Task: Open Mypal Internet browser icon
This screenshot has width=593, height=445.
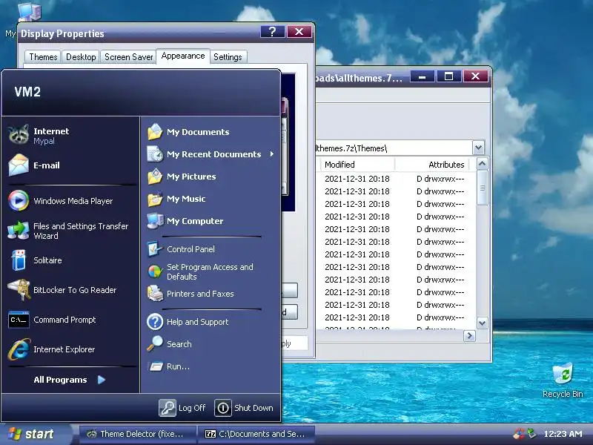Action: click(x=19, y=135)
